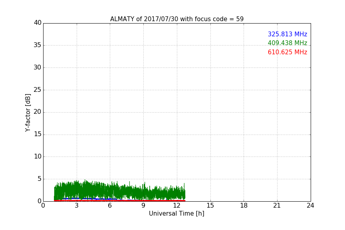Viewport: 345px width, 230px height.
Task: Click y-axis tick label 10
Action: coord(38,157)
